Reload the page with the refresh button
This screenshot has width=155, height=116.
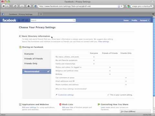15,6
